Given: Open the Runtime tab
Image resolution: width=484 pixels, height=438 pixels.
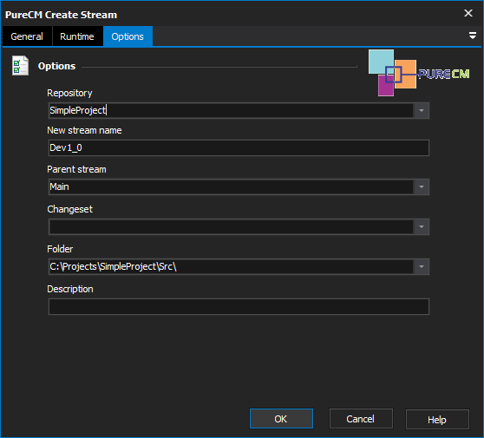Looking at the screenshot, I should click(x=77, y=36).
